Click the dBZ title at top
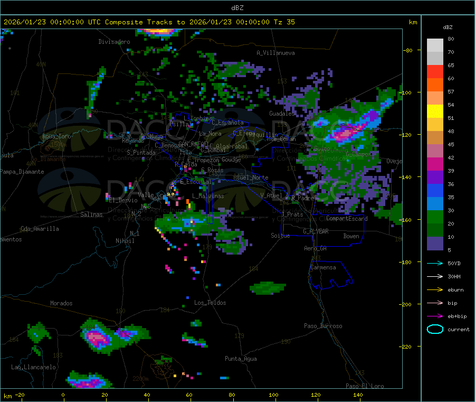 237,8
